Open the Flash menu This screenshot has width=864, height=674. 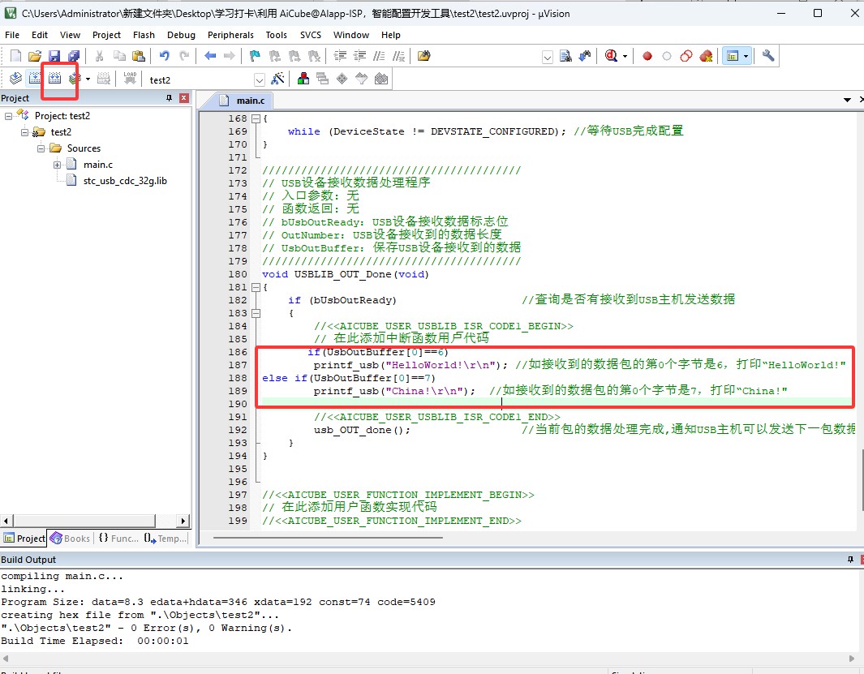pyautogui.click(x=144, y=35)
